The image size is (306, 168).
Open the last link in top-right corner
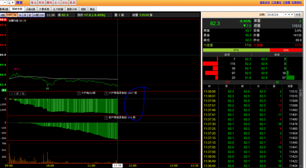click(x=297, y=3)
